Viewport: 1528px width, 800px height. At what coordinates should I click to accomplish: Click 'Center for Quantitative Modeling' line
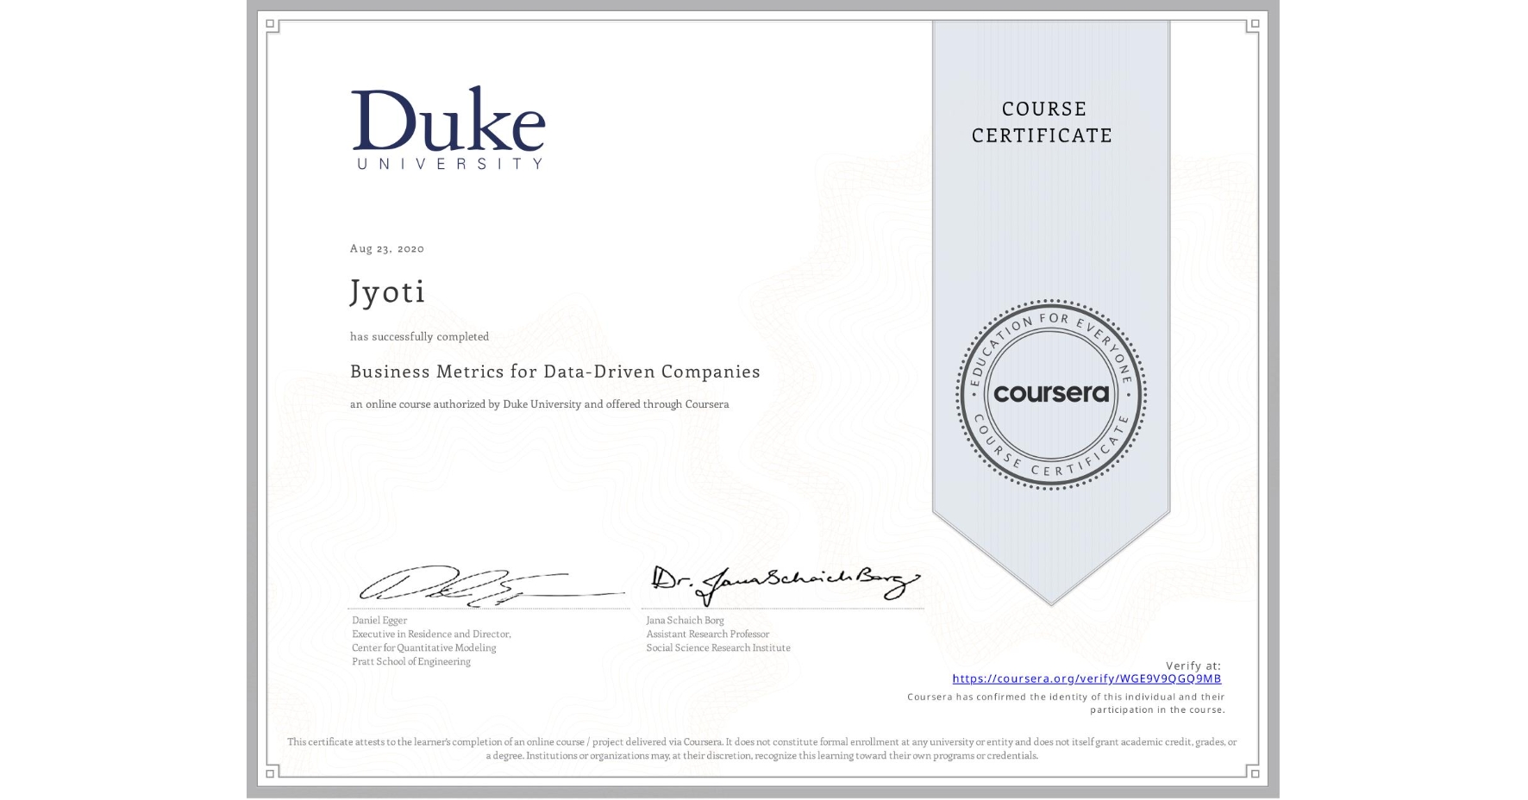tap(424, 647)
